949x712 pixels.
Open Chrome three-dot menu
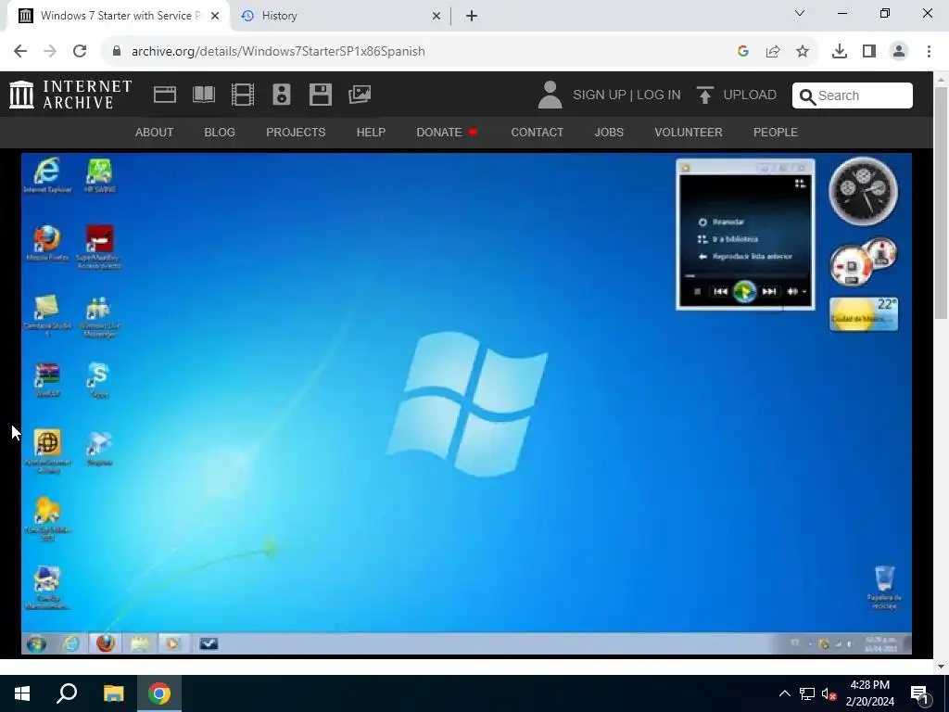929,52
